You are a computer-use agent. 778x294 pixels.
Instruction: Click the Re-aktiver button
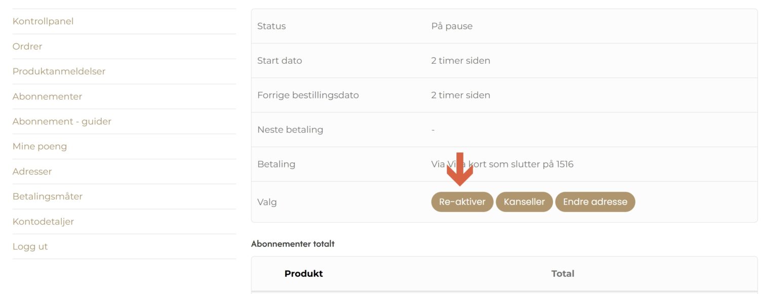(461, 201)
